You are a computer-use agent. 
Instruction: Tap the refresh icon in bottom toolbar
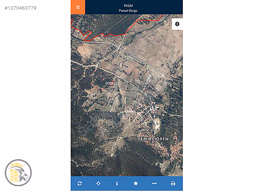pos(79,183)
